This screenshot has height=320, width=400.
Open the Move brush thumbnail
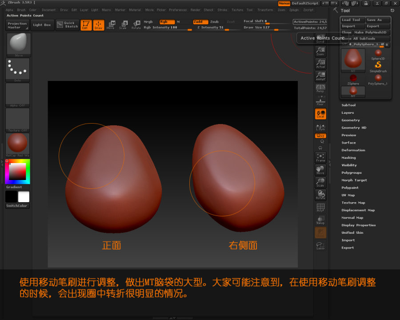19,44
